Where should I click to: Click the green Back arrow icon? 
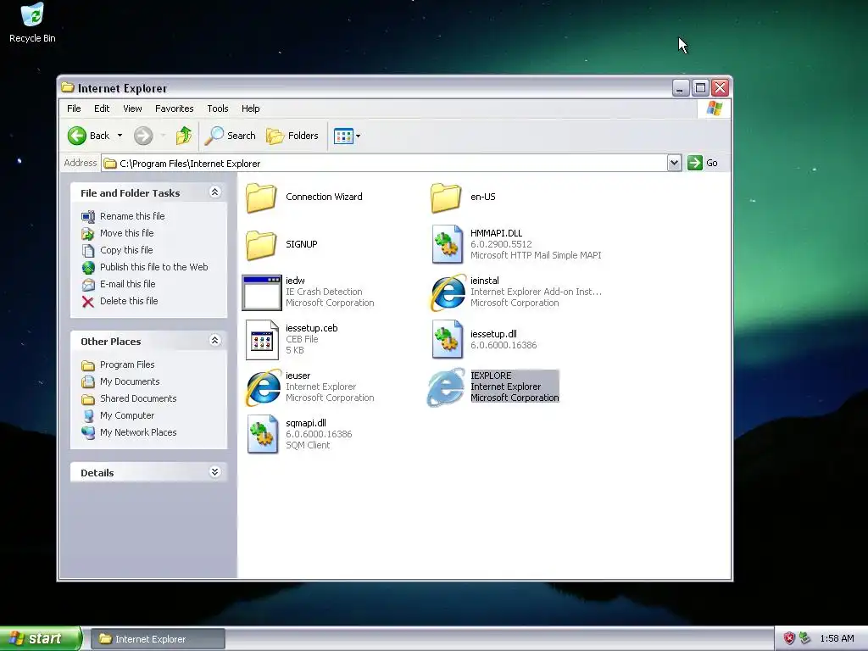click(x=77, y=136)
